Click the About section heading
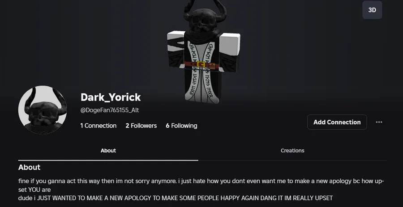This screenshot has height=207, width=403. [29, 167]
